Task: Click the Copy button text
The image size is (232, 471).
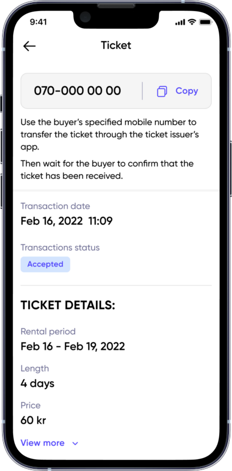Action: tap(187, 91)
